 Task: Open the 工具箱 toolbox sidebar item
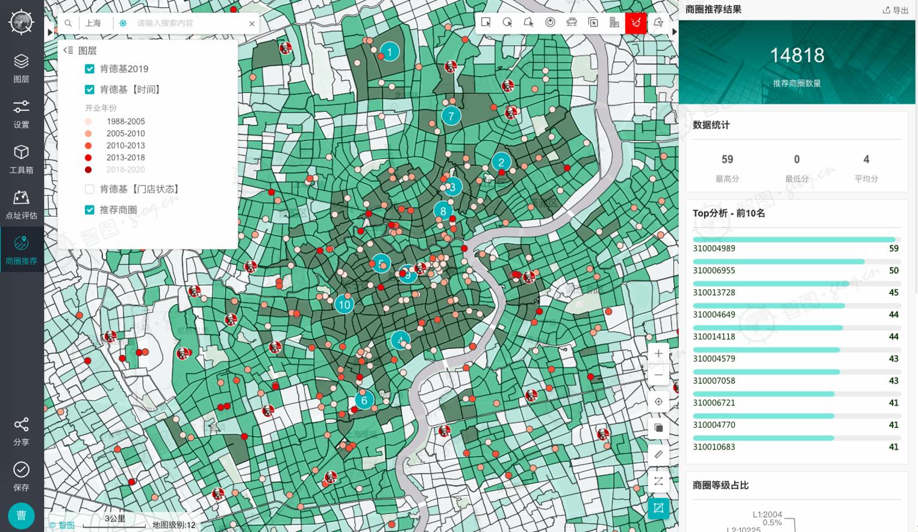click(21, 159)
